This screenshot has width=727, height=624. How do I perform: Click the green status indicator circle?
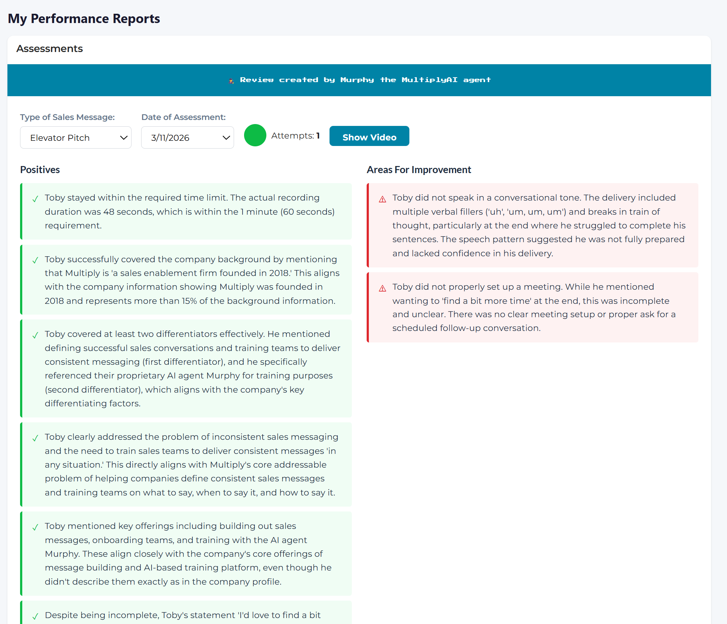(x=255, y=136)
